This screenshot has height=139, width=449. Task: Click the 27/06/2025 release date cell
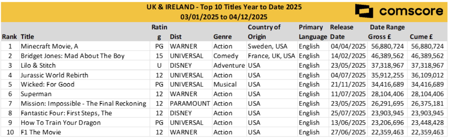pyautogui.click(x=348, y=132)
